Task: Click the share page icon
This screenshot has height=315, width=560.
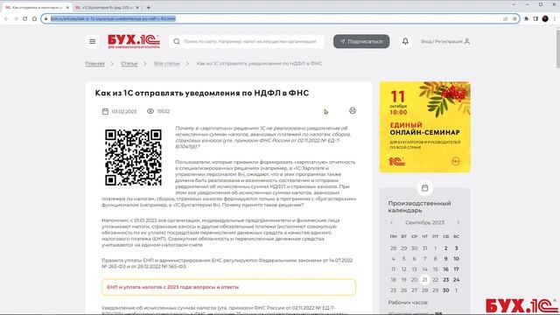Action: 506,18
